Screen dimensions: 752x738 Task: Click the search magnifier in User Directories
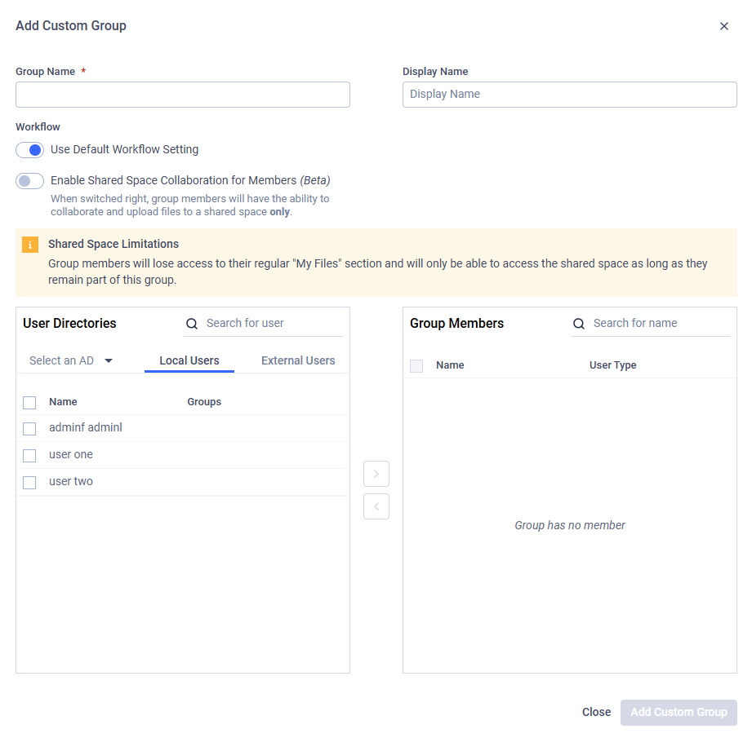[x=192, y=324]
